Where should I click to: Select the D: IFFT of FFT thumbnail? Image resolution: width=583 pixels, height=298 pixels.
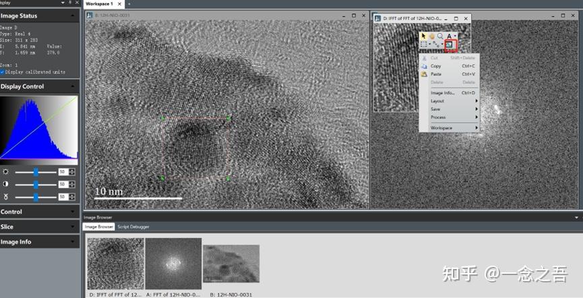coord(116,264)
